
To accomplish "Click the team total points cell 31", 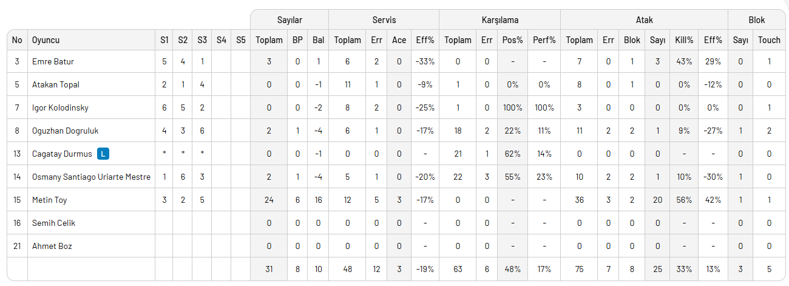I will pyautogui.click(x=269, y=269).
